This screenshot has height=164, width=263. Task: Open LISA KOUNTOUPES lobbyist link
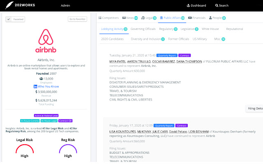click(122, 132)
